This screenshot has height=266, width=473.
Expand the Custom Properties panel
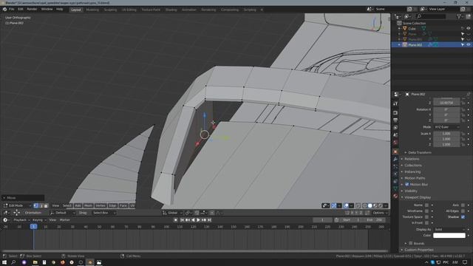click(419, 250)
